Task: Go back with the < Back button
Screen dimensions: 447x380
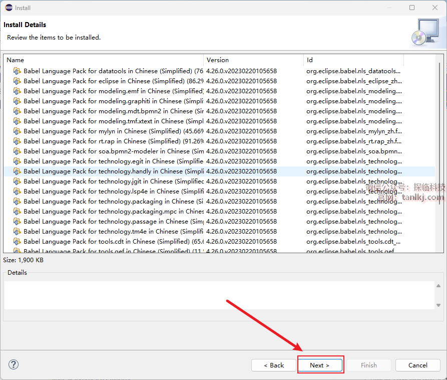Action: click(274, 365)
